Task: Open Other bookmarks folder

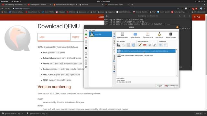Action: tap(198, 12)
